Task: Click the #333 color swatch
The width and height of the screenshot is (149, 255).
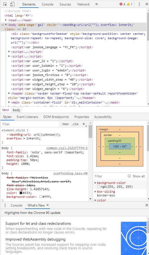Action: [21, 193]
